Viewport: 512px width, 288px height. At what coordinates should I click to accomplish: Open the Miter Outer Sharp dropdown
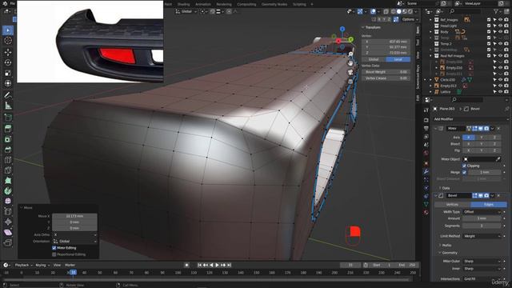[482, 262]
